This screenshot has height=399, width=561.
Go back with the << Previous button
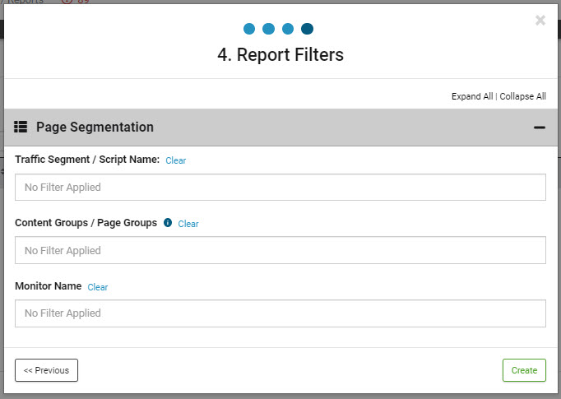pyautogui.click(x=46, y=370)
